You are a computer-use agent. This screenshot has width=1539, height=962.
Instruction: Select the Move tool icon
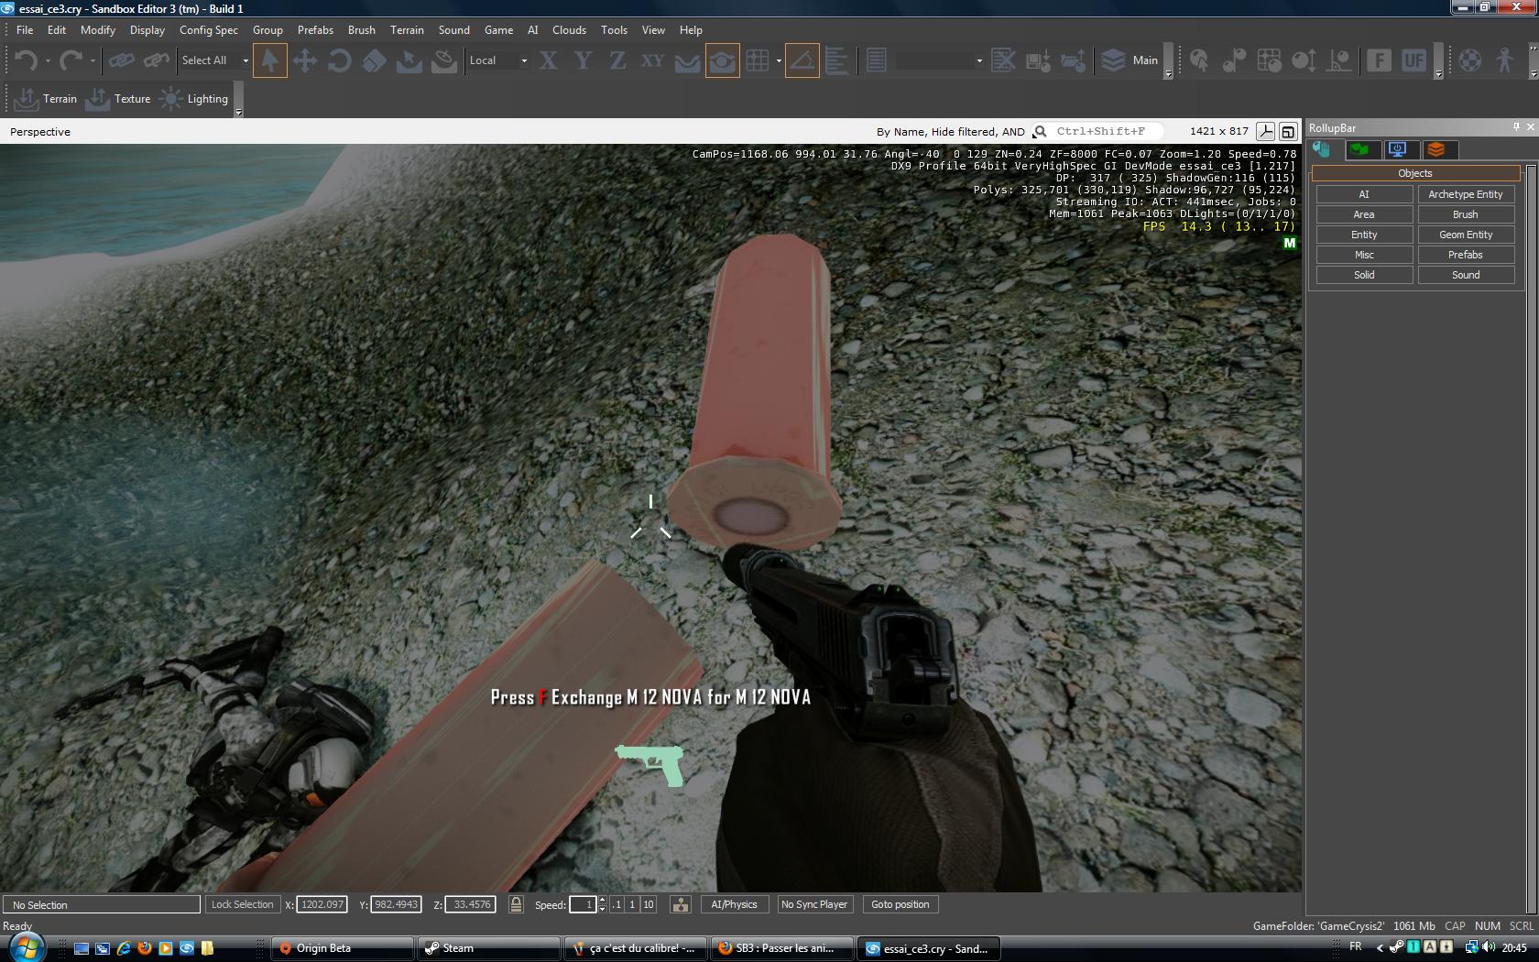pos(304,60)
